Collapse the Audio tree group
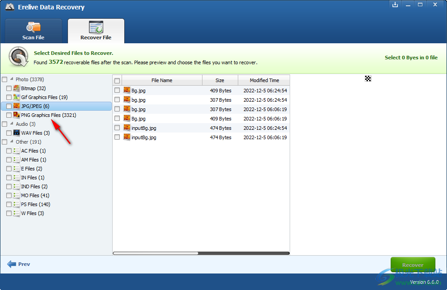Image resolution: width=447 pixels, height=290 pixels. [x=12, y=123]
